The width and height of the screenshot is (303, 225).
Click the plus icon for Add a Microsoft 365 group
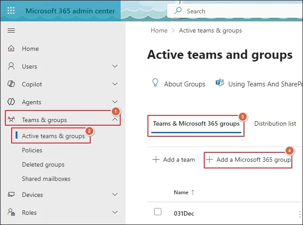pyautogui.click(x=209, y=160)
